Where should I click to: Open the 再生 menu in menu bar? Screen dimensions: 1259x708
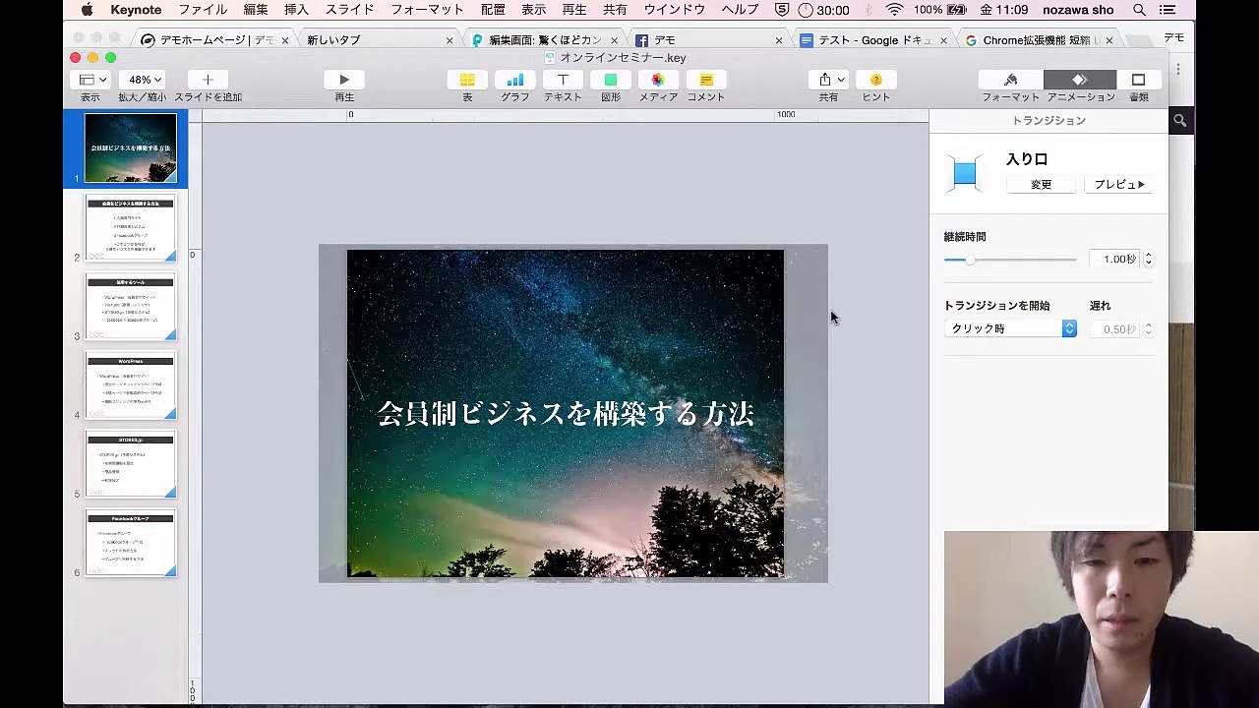tap(574, 10)
